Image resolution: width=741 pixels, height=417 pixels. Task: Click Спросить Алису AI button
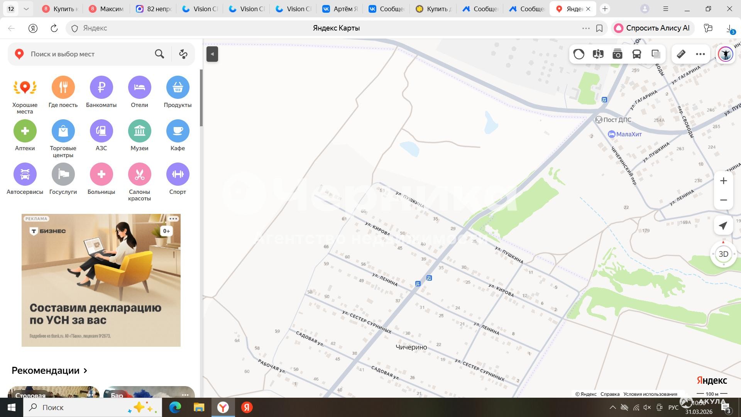[652, 28]
